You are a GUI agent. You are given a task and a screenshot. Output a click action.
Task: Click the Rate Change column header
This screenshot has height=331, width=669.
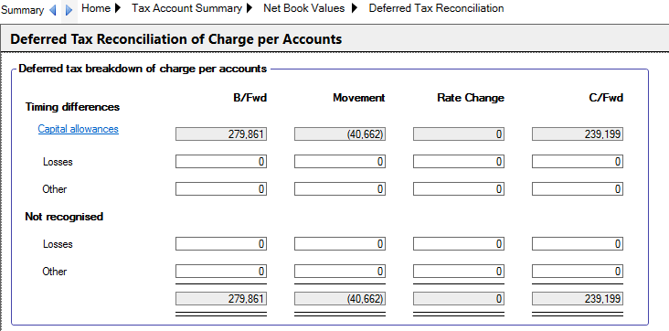coord(471,98)
